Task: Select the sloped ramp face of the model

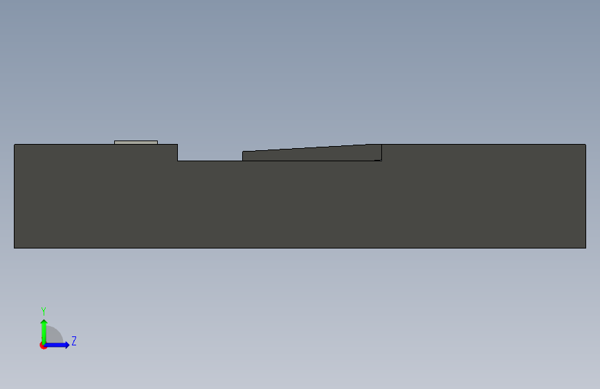Action: (x=312, y=154)
